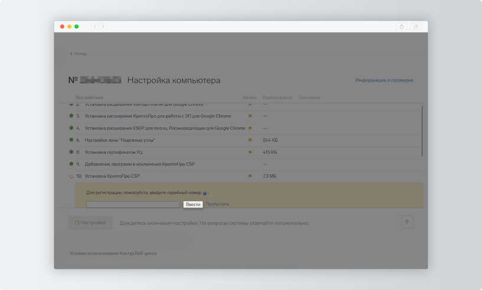Open Условия использования Контур.Веб-диска link
Screen dimensions: 482x290
coord(113,253)
